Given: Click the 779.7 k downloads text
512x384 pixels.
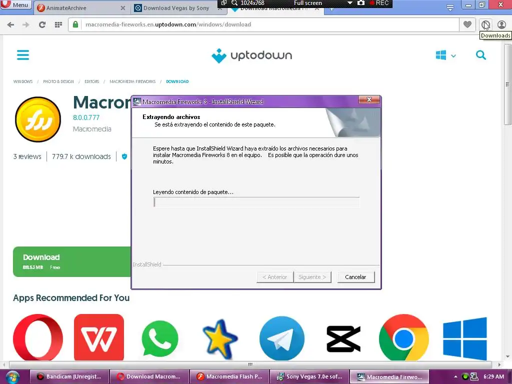Looking at the screenshot, I should (81, 156).
